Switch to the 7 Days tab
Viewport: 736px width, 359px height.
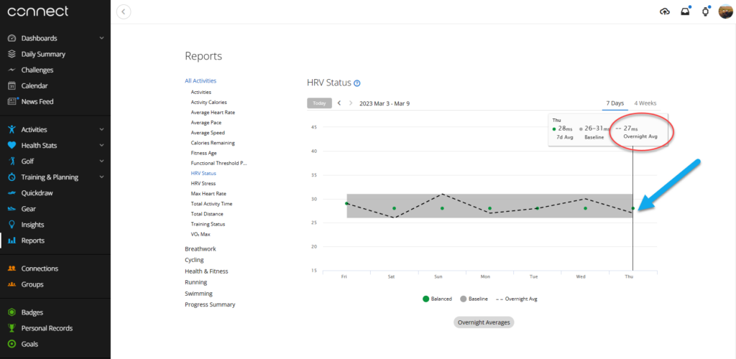pos(615,103)
